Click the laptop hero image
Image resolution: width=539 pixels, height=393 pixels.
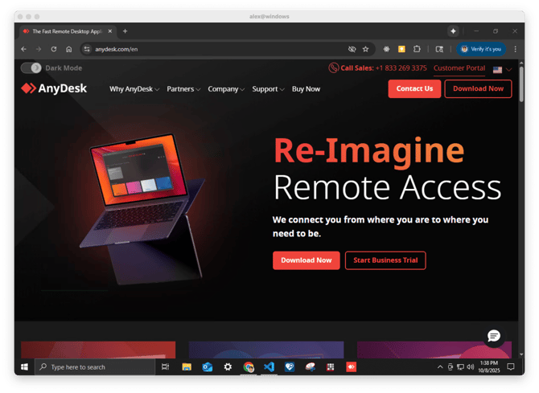click(x=142, y=208)
